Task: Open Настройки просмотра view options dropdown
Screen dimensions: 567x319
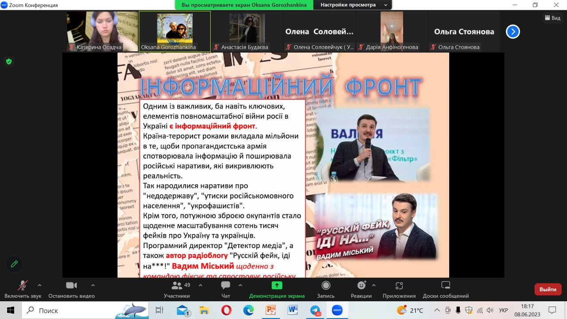Action: tap(353, 5)
